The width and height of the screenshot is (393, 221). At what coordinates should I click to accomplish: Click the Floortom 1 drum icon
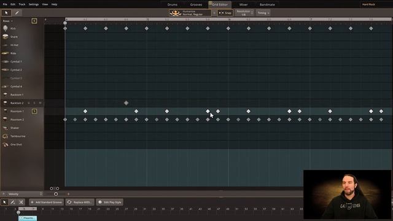(6, 111)
